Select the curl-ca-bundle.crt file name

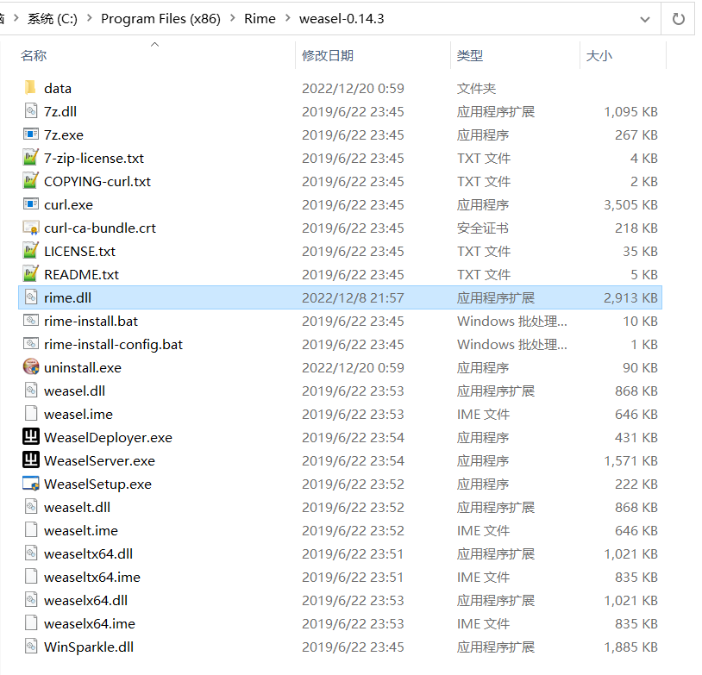pos(100,228)
